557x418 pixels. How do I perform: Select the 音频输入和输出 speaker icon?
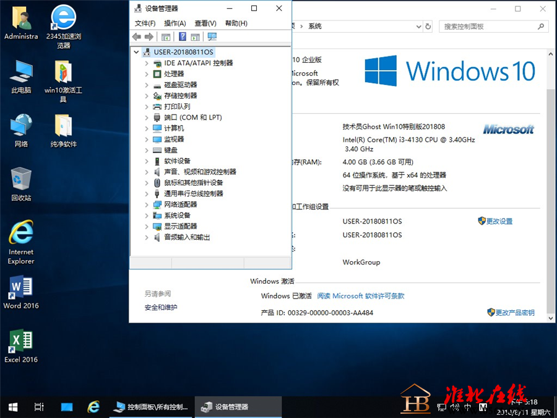point(157,237)
